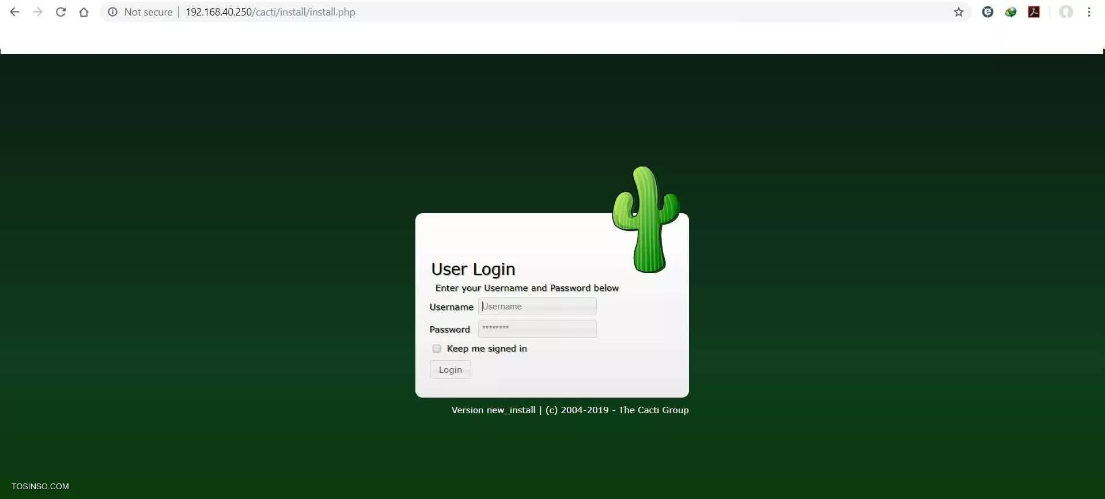This screenshot has width=1105, height=499.
Task: View site info next to Not secure
Action: [x=112, y=12]
